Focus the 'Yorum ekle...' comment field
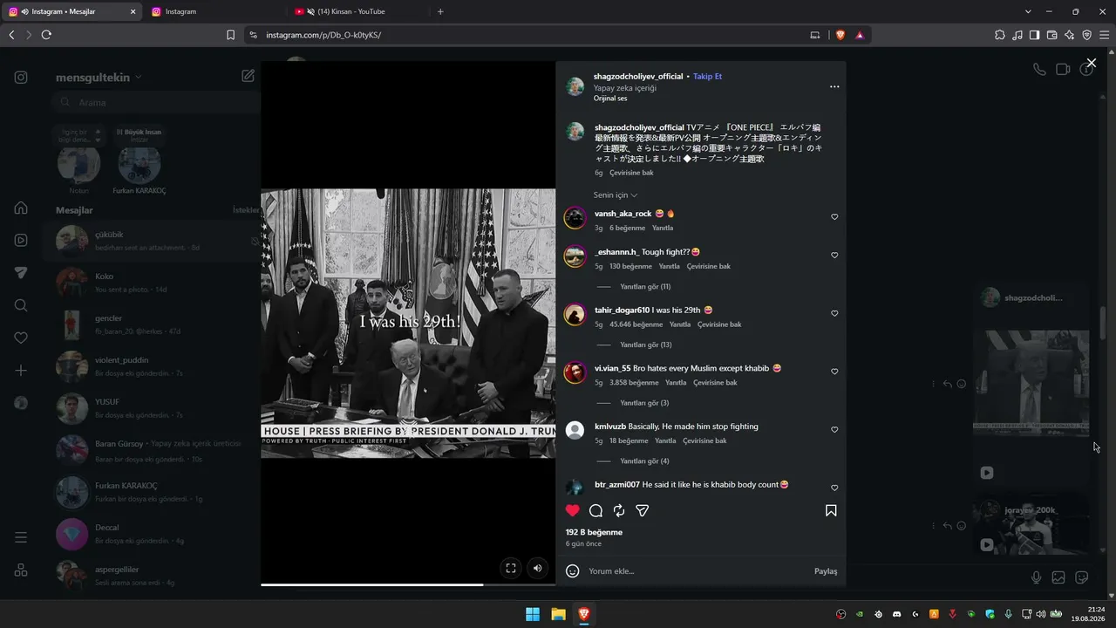This screenshot has height=628, width=1116. point(697,571)
